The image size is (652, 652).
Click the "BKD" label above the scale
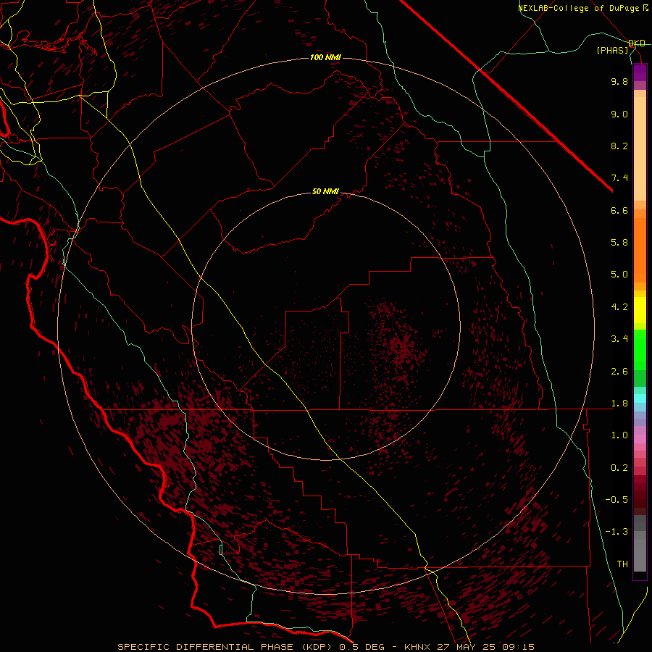pos(637,43)
